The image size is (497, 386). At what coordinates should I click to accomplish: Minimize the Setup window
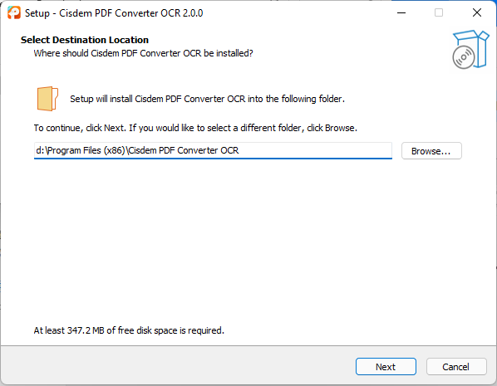coord(401,12)
